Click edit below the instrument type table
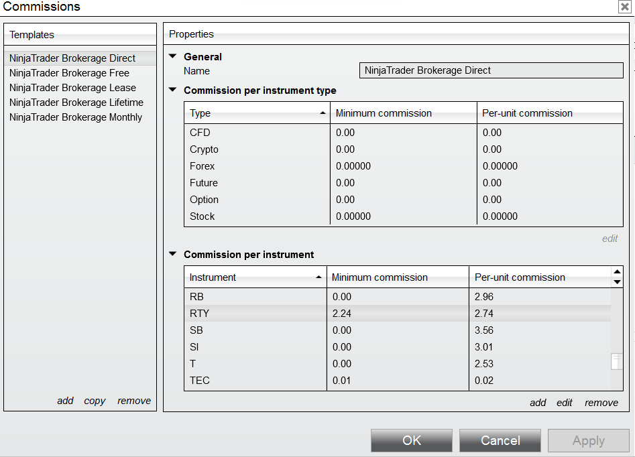Viewport: 635px width, 457px height. (x=610, y=238)
